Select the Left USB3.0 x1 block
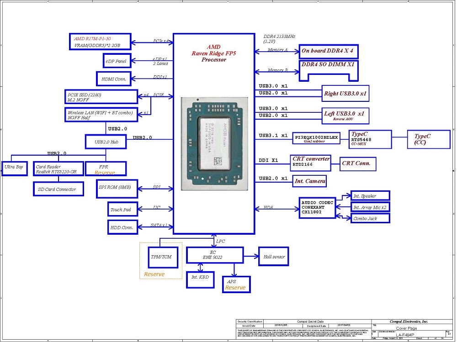457x342 pixels. click(x=345, y=116)
